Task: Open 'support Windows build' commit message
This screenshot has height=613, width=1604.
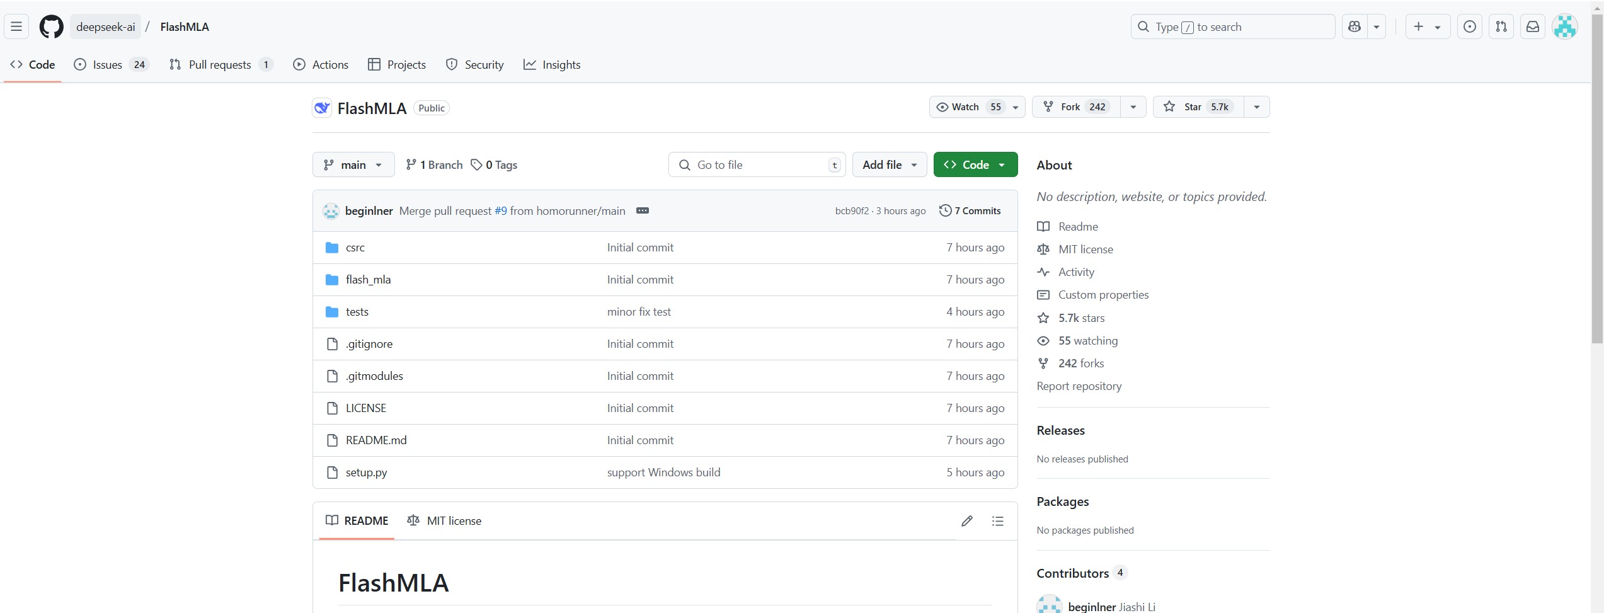Action: click(x=663, y=473)
